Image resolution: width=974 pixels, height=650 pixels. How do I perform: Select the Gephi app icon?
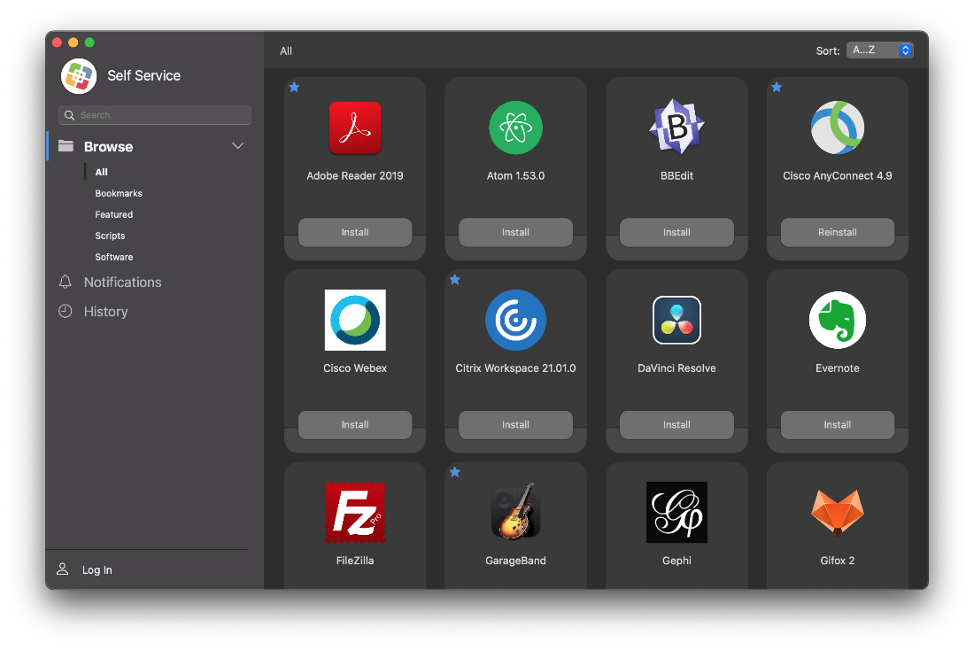tap(676, 512)
